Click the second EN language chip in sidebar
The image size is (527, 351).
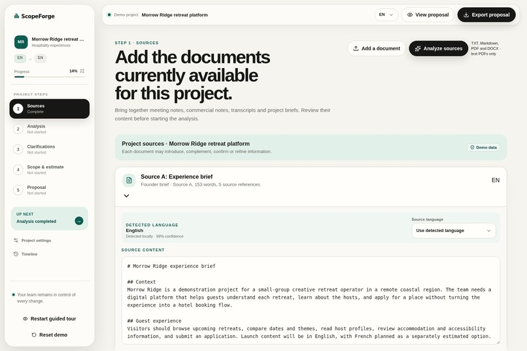(x=41, y=58)
